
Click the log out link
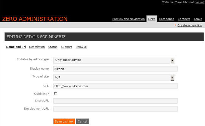point(200,2)
